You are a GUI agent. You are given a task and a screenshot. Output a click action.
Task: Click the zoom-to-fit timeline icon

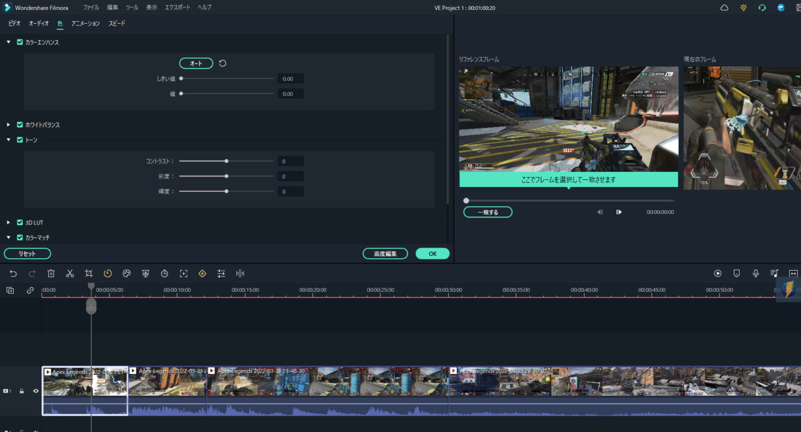pos(793,274)
